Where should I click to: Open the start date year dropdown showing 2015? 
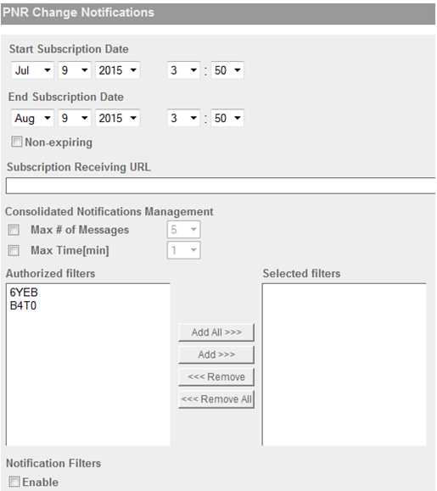coord(117,70)
